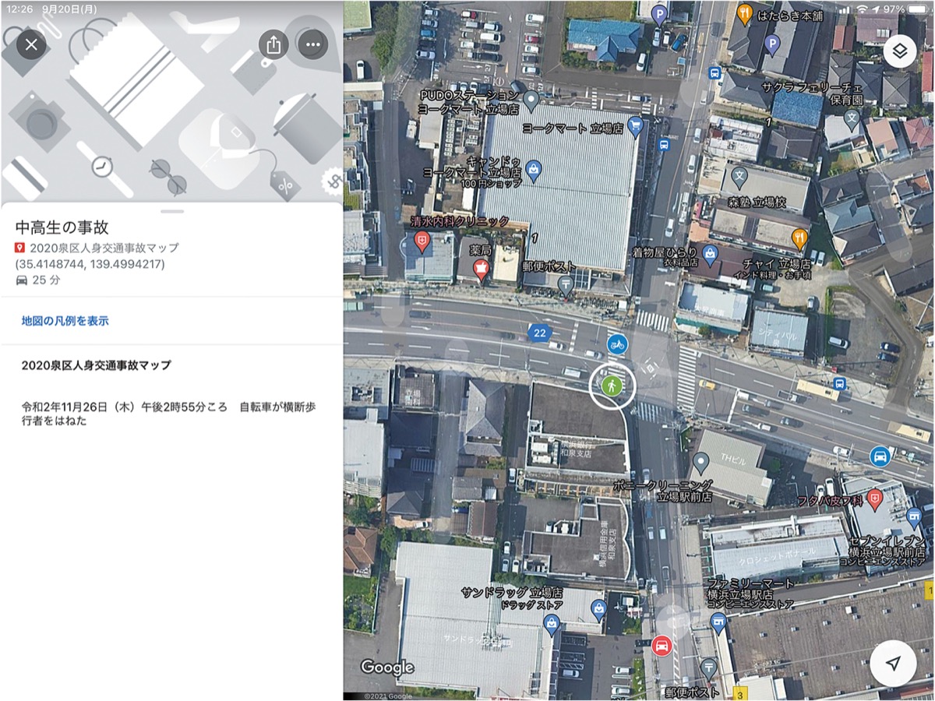Select the green pedestrian accident marker
This screenshot has width=935, height=701.
(612, 385)
